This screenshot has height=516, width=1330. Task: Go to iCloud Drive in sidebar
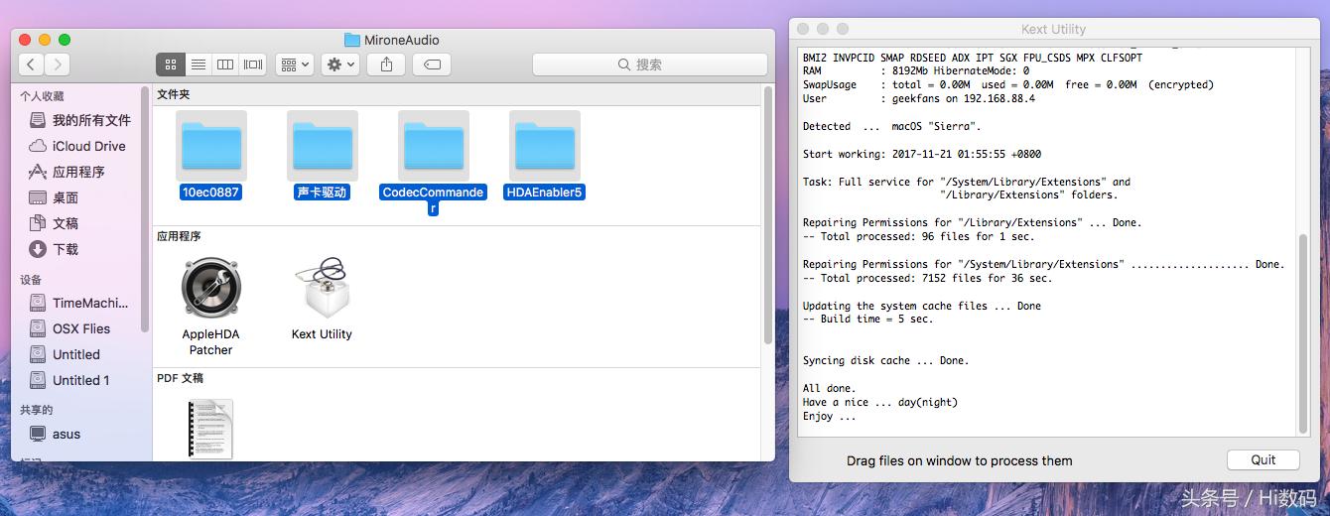coord(88,146)
